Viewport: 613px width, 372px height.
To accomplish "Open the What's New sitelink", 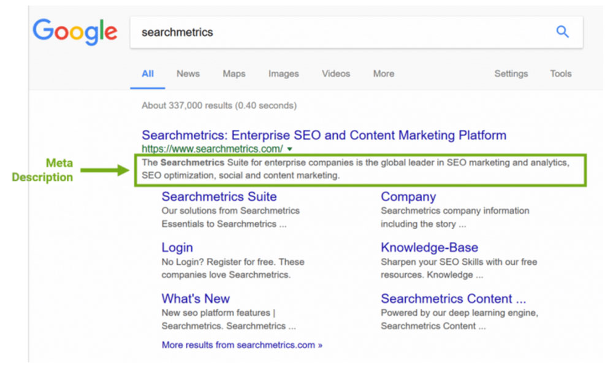I will pyautogui.click(x=196, y=298).
